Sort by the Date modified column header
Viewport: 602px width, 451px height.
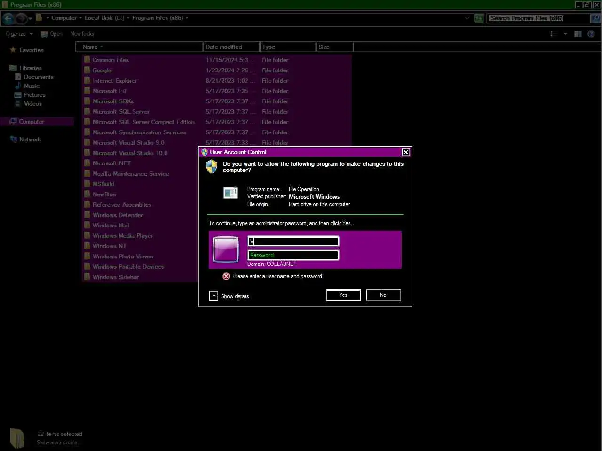tap(231, 47)
